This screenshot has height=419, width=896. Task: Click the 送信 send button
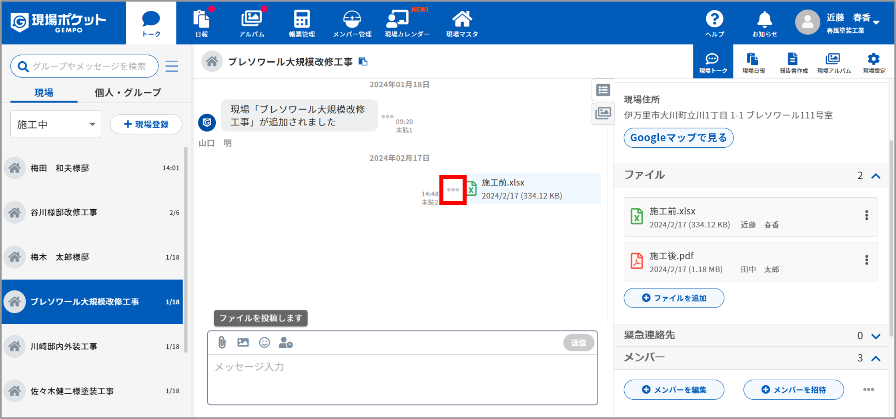[x=578, y=343]
